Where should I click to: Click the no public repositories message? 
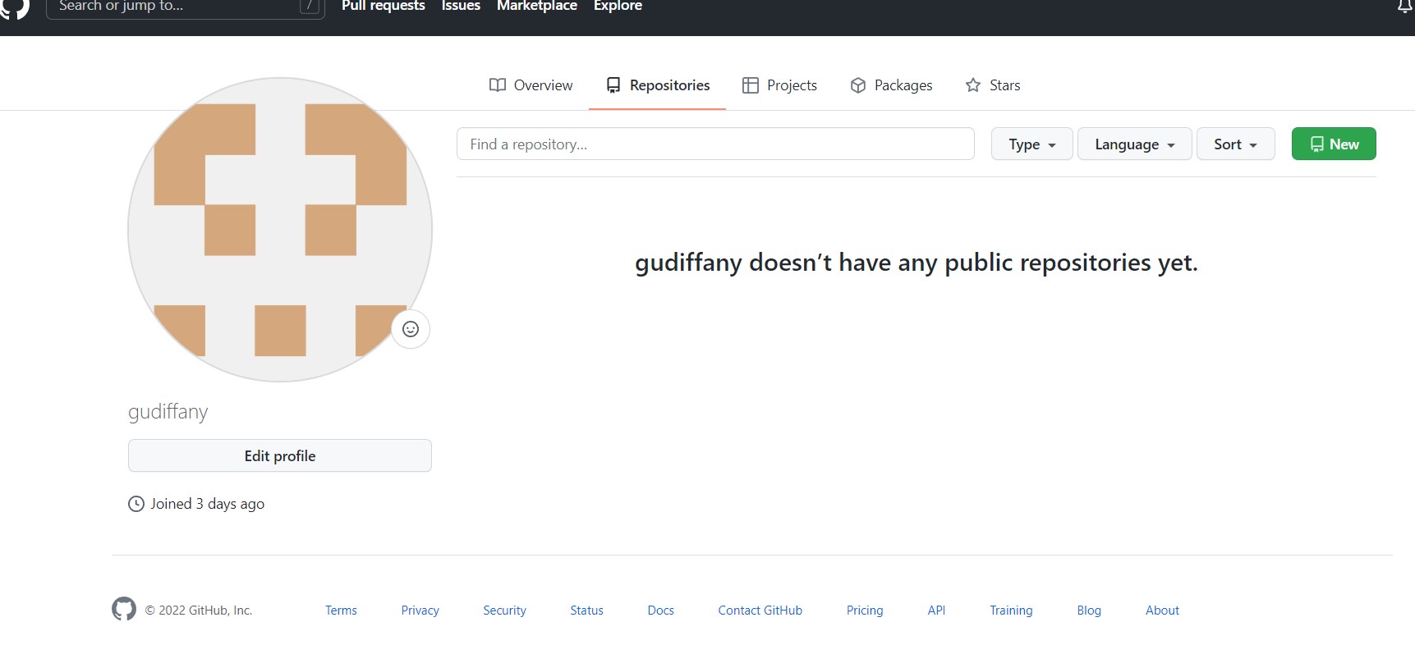[917, 263]
